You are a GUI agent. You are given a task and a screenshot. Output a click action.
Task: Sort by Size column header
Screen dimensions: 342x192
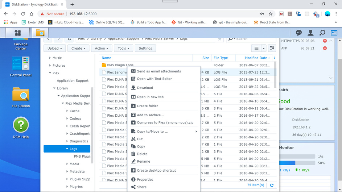pyautogui.click(x=206, y=58)
